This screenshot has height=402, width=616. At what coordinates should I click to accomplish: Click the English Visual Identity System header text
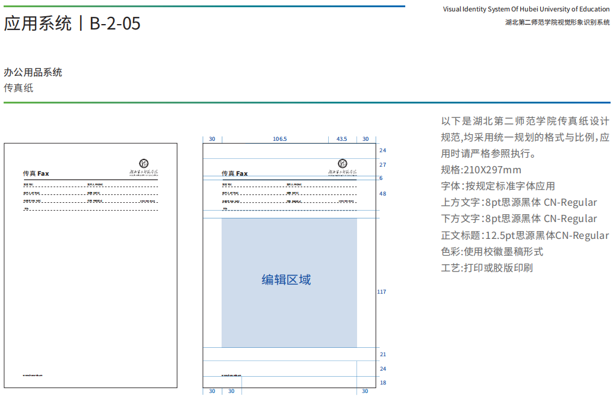[x=526, y=9]
